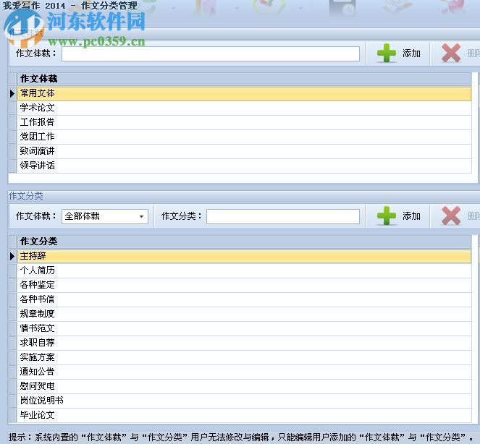480x444 pixels.
Task: Select the 工作报告 row
Action: click(x=244, y=122)
